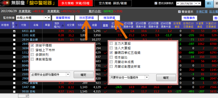Advance date with right arrow beside 2017/6/30
The width and height of the screenshot is (218, 98).
(199, 3)
